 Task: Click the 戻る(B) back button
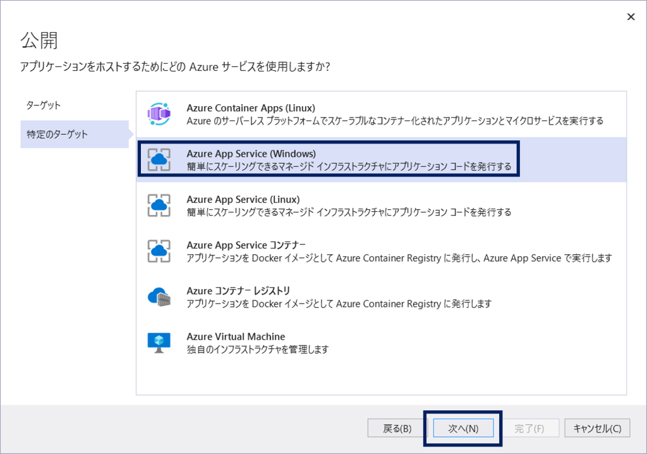click(x=397, y=428)
